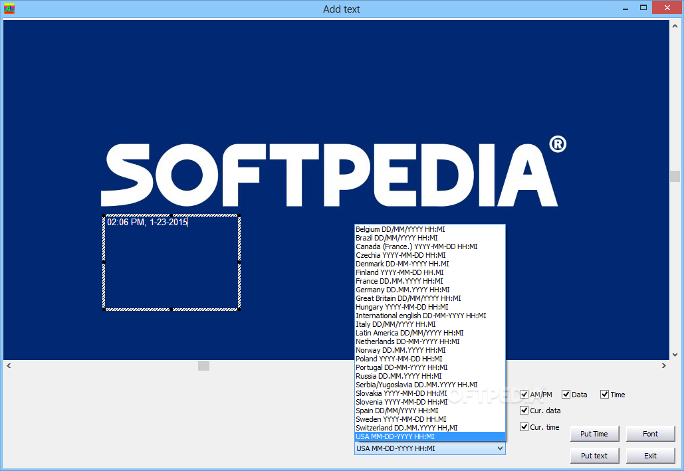Choose Great Britain DD/MM/YYYY format

(429, 298)
